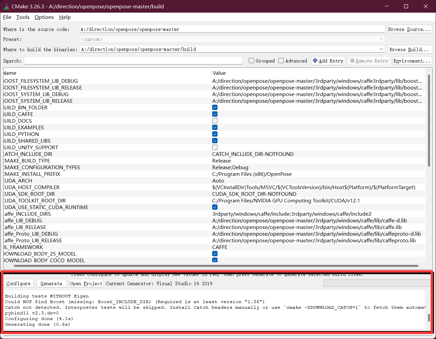Select the Caffe_LIB_DEBUG path value
The width and height of the screenshot is (436, 339).
pyautogui.click(x=310, y=220)
